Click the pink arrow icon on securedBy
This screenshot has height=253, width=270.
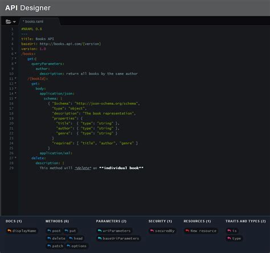pos(152,231)
